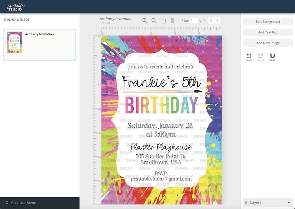295x209 pixels.
Task: Zoom in on the canvas
Action: [x=145, y=20]
